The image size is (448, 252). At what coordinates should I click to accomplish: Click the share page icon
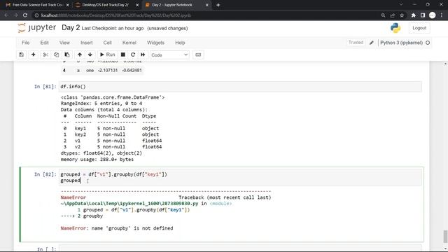tap(393, 15)
